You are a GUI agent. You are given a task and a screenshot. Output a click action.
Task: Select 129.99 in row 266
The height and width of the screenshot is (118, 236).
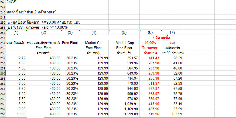pyautogui.click(x=94, y=104)
